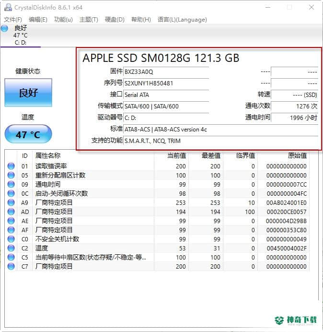The height and width of the screenshot is (332, 323).
Task: Click raw value 0000004D29BB
Action: [x=287, y=221]
